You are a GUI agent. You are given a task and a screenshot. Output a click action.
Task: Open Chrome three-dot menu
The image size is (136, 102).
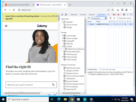(131, 10)
